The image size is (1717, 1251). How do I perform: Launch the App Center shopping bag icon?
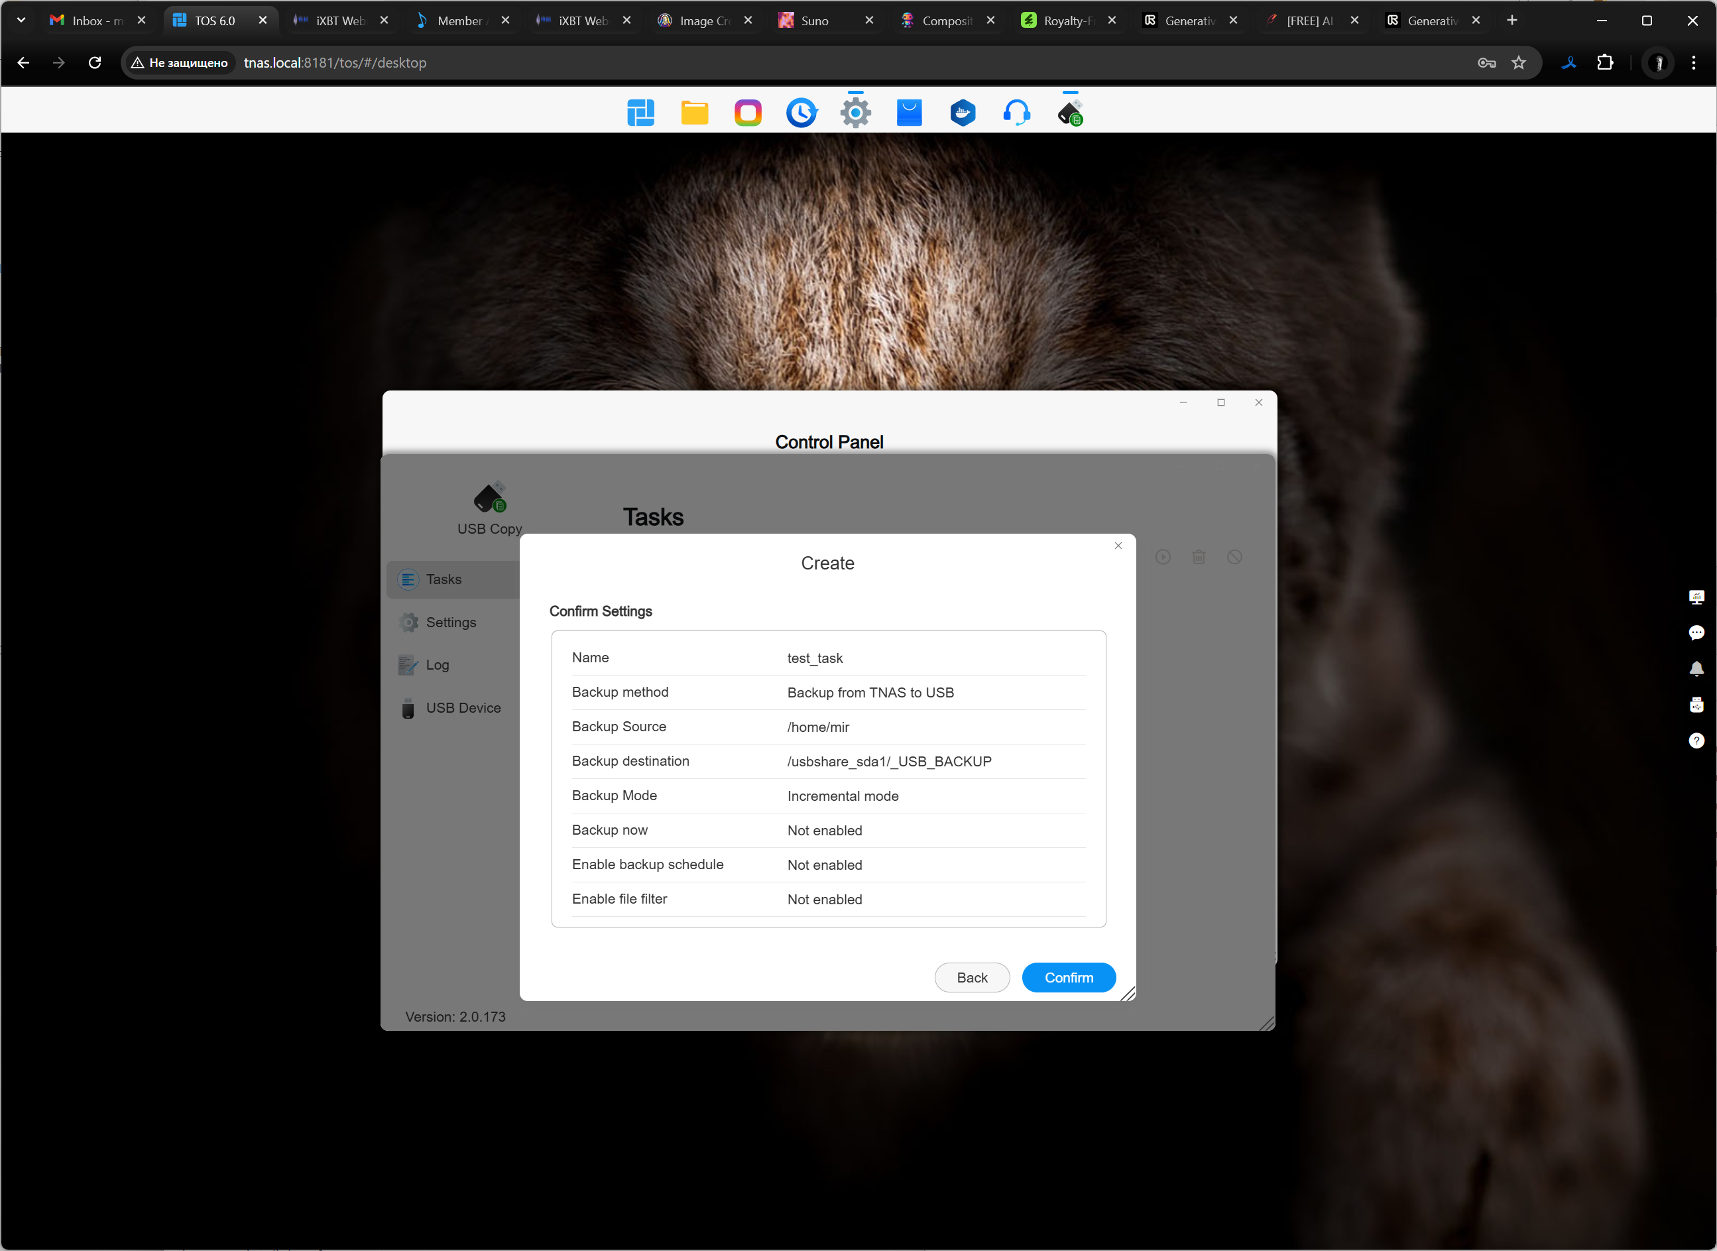pyautogui.click(x=908, y=113)
